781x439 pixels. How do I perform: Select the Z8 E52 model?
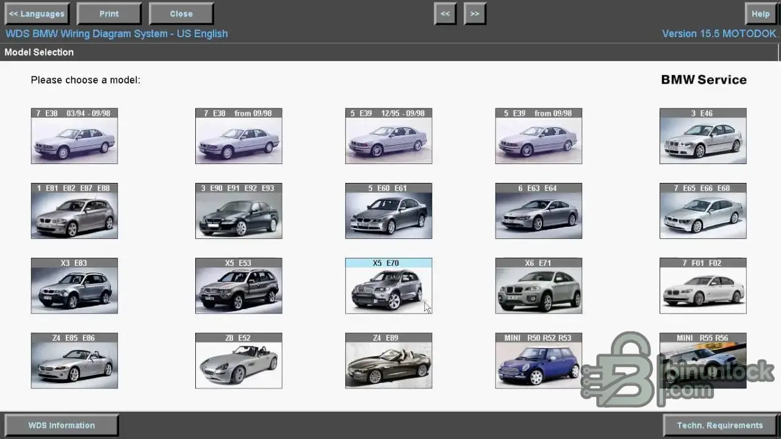click(x=239, y=361)
